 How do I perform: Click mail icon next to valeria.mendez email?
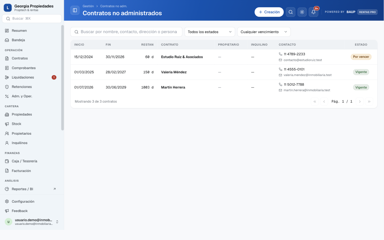tap(281, 75)
